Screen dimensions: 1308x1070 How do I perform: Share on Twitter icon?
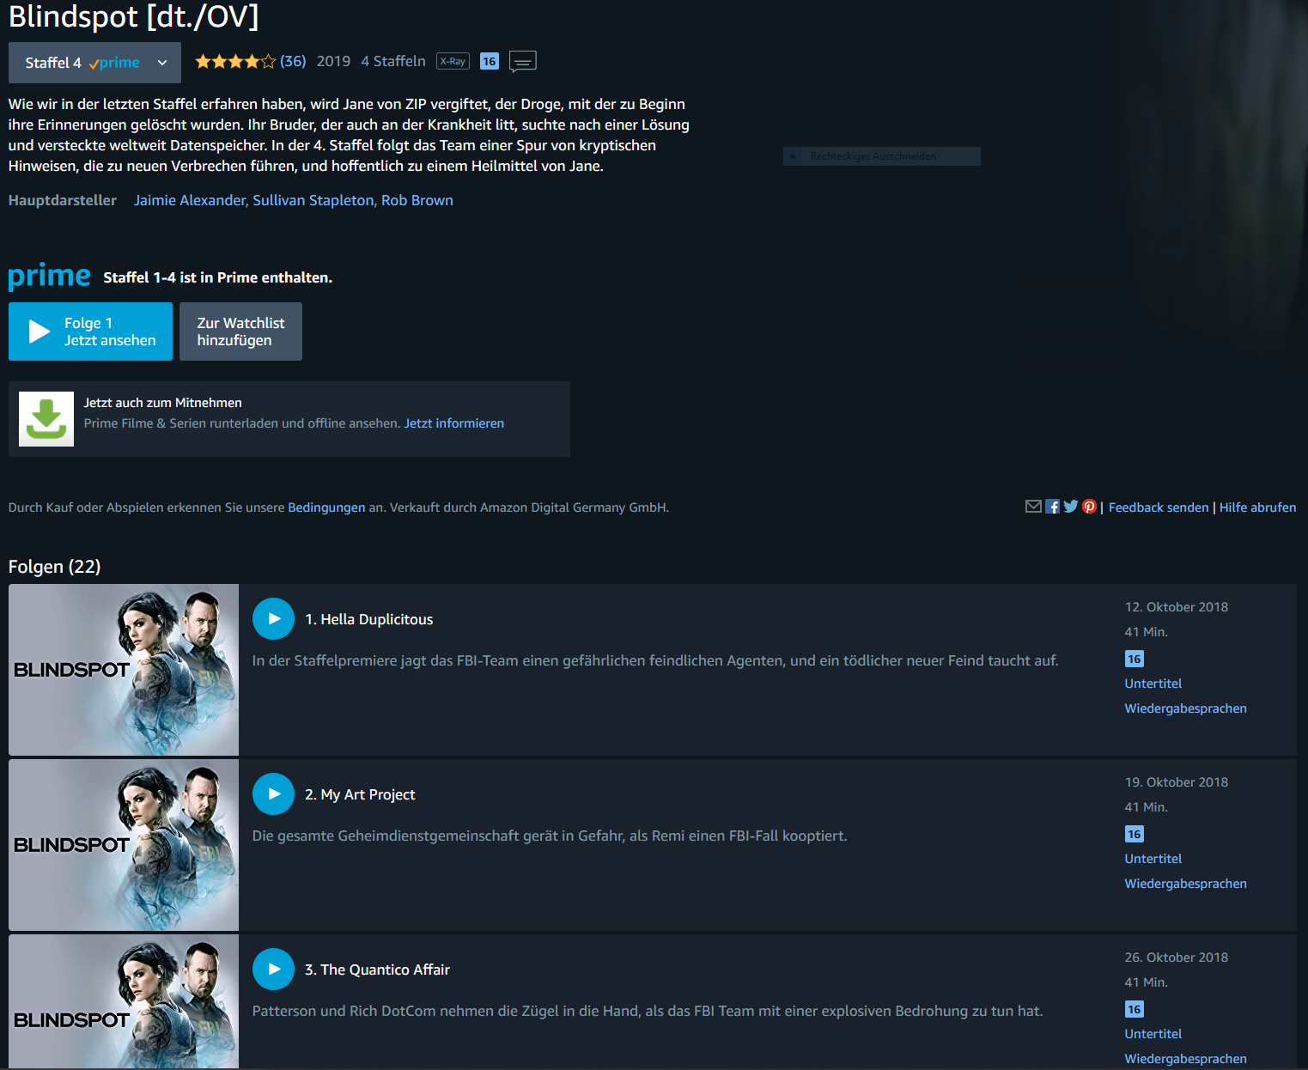click(1070, 507)
